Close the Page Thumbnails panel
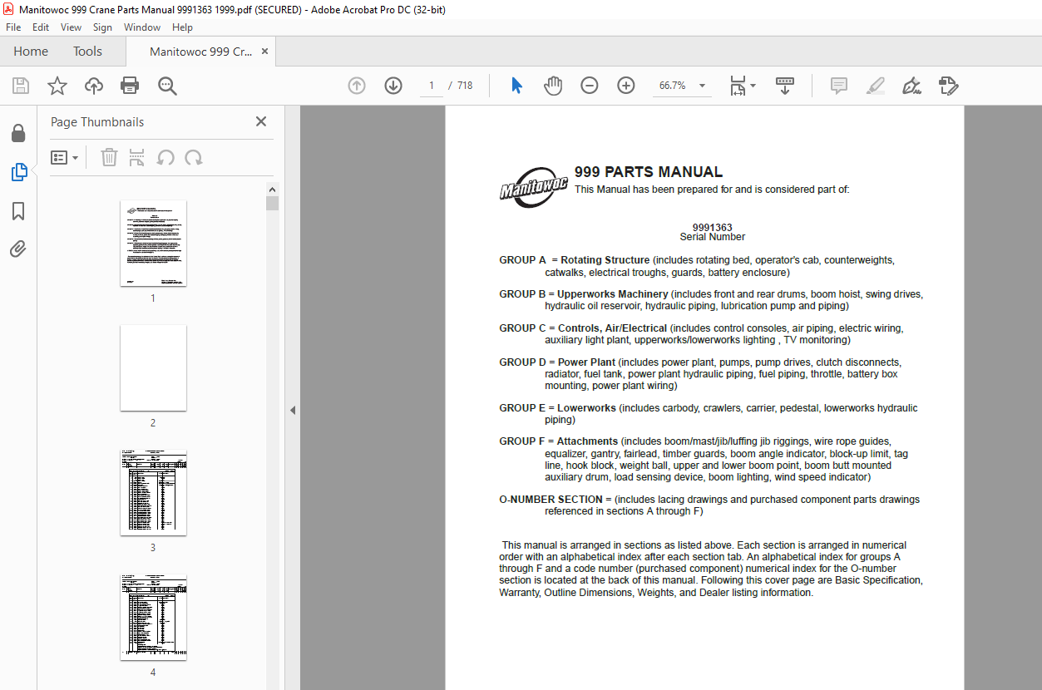This screenshot has height=690, width=1042. click(261, 121)
